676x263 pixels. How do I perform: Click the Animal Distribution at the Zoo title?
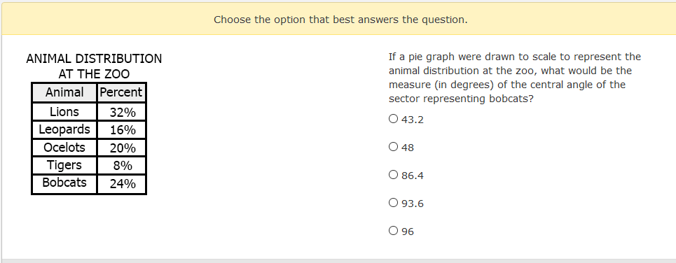click(x=94, y=66)
